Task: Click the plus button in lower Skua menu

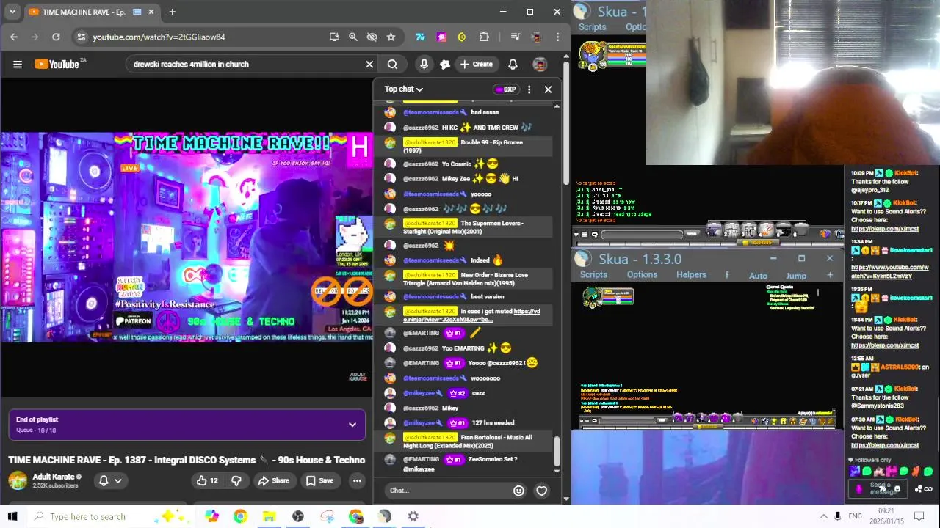Action: (x=830, y=275)
